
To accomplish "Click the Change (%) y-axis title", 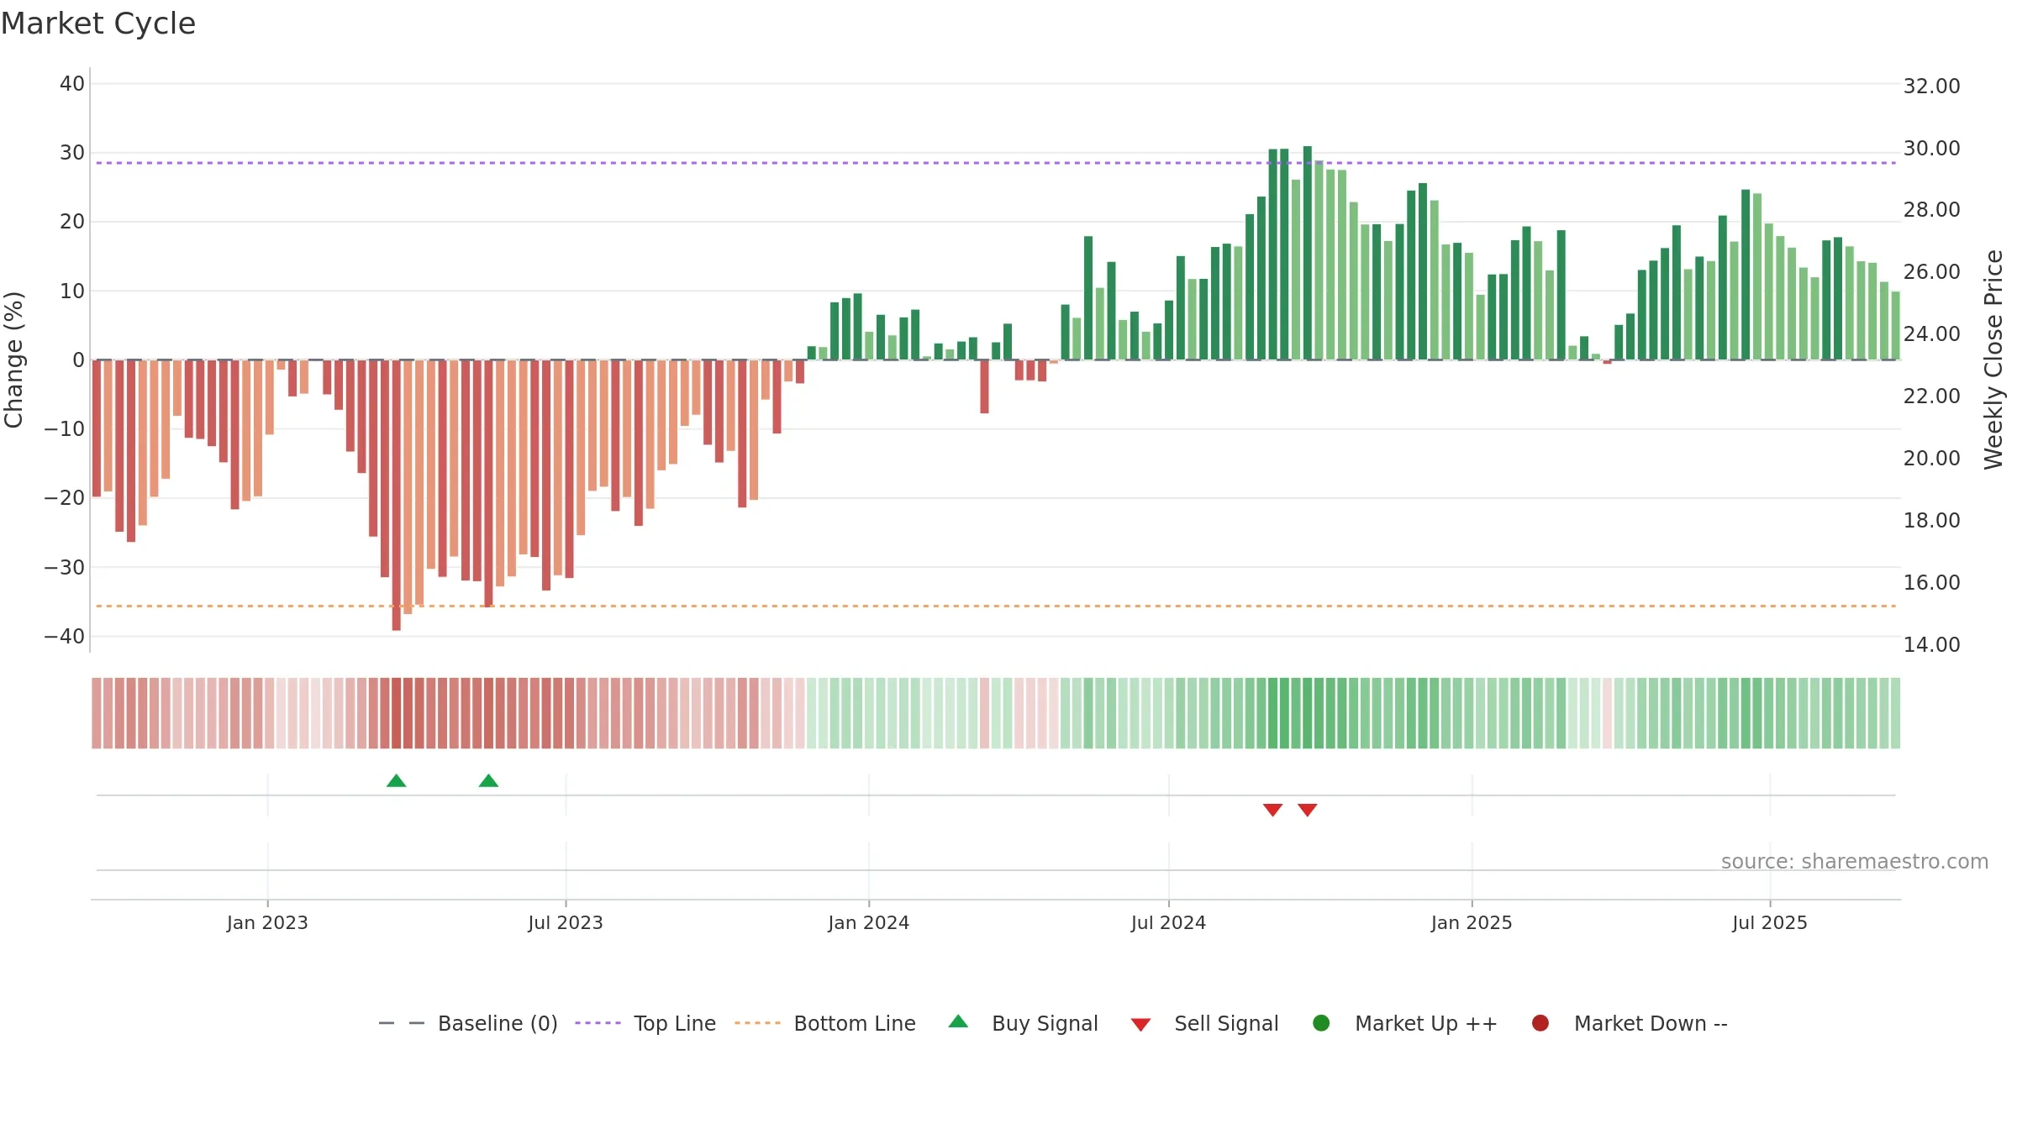I will tap(13, 360).
